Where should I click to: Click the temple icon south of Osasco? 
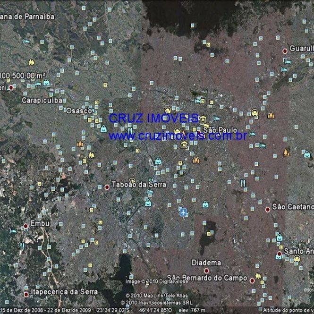tap(80, 144)
